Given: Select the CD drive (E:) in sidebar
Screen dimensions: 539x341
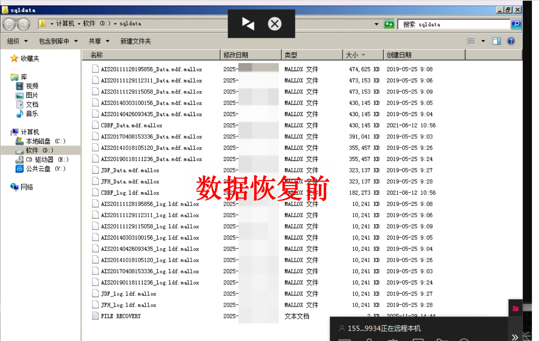Looking at the screenshot, I should pos(42,160).
